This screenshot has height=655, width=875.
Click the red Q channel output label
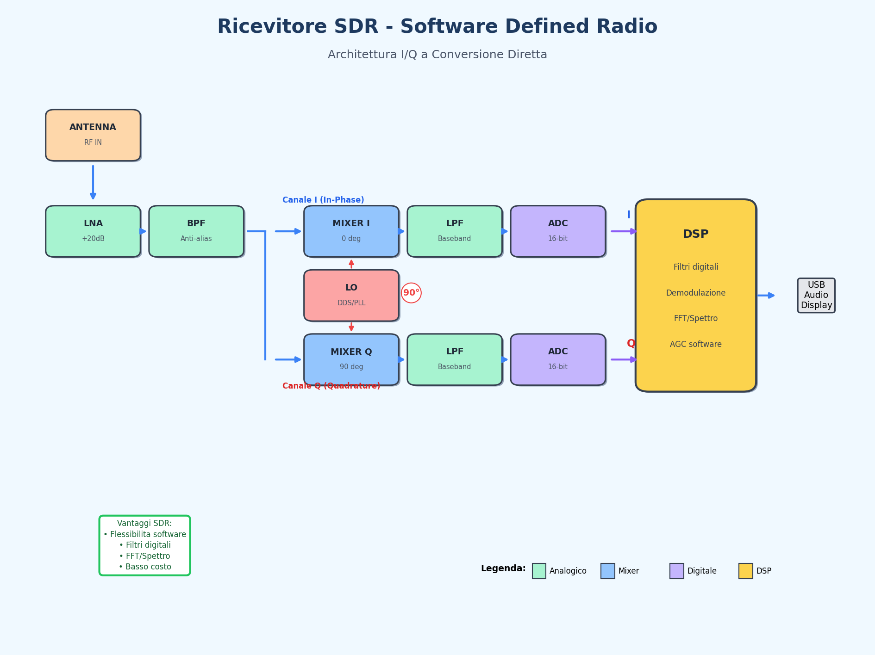pyautogui.click(x=631, y=343)
